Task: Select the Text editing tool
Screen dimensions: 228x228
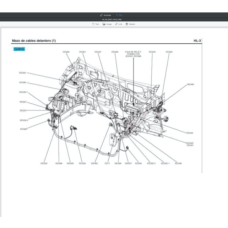Action: point(96,24)
